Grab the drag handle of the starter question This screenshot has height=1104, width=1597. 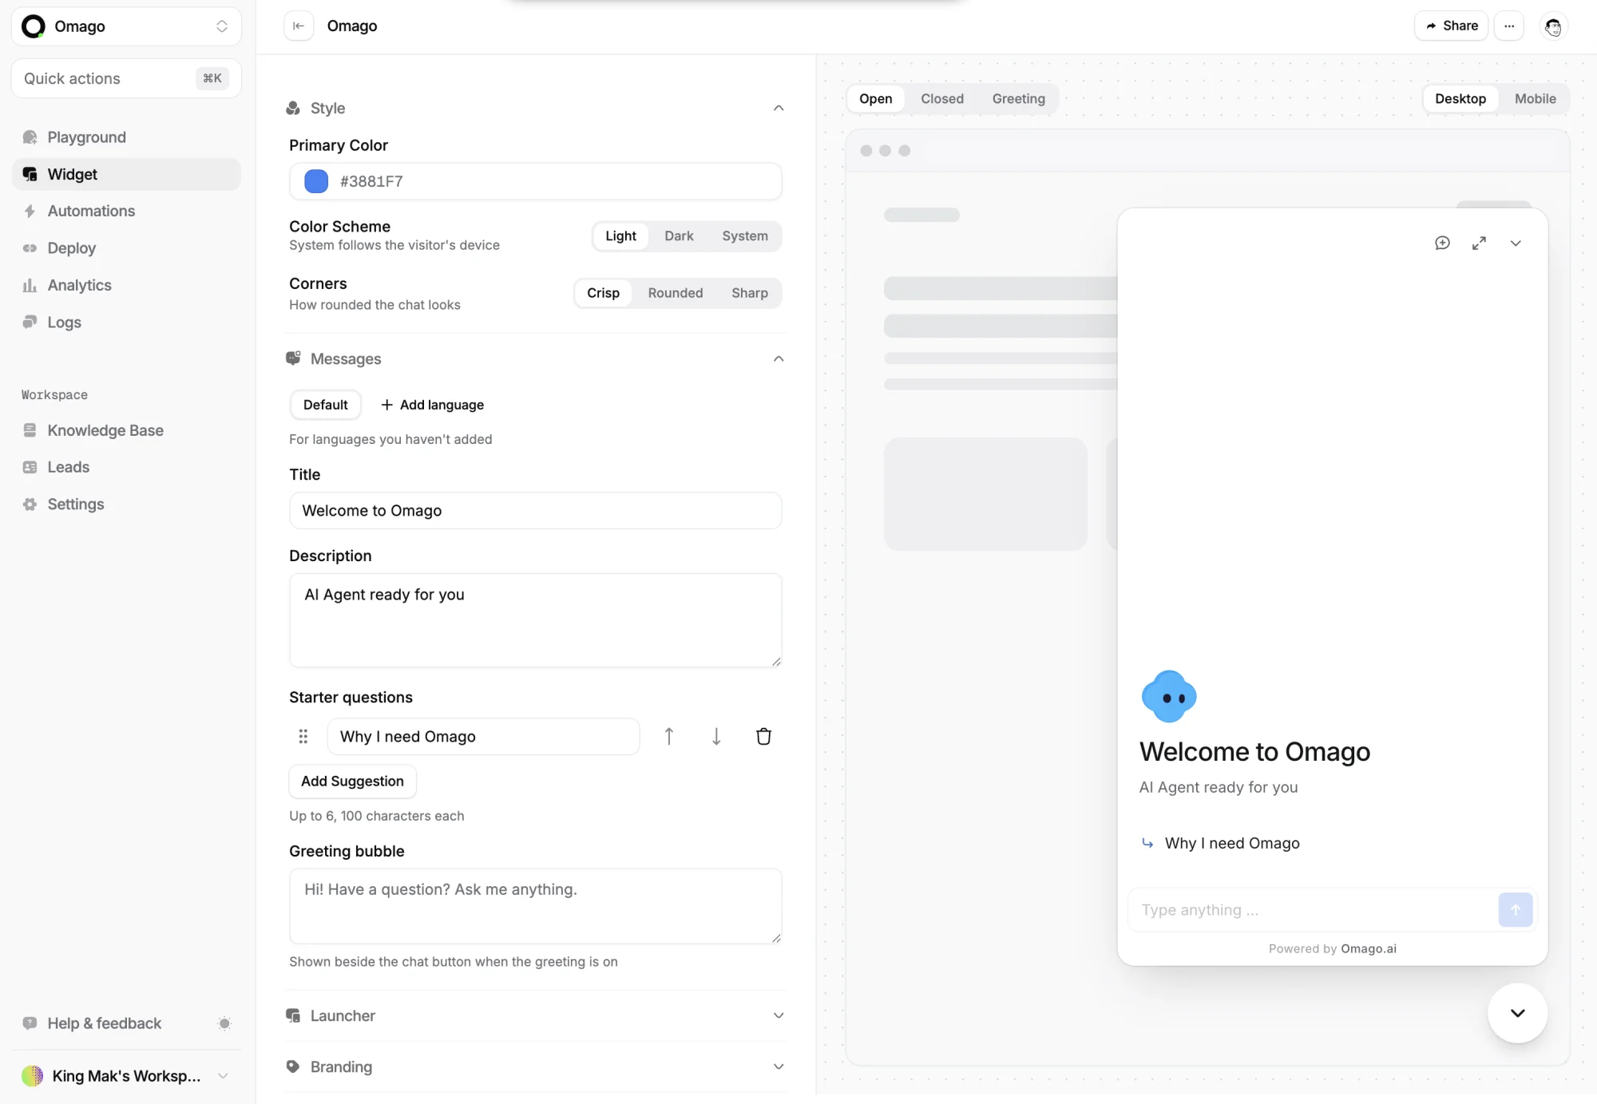click(x=303, y=736)
